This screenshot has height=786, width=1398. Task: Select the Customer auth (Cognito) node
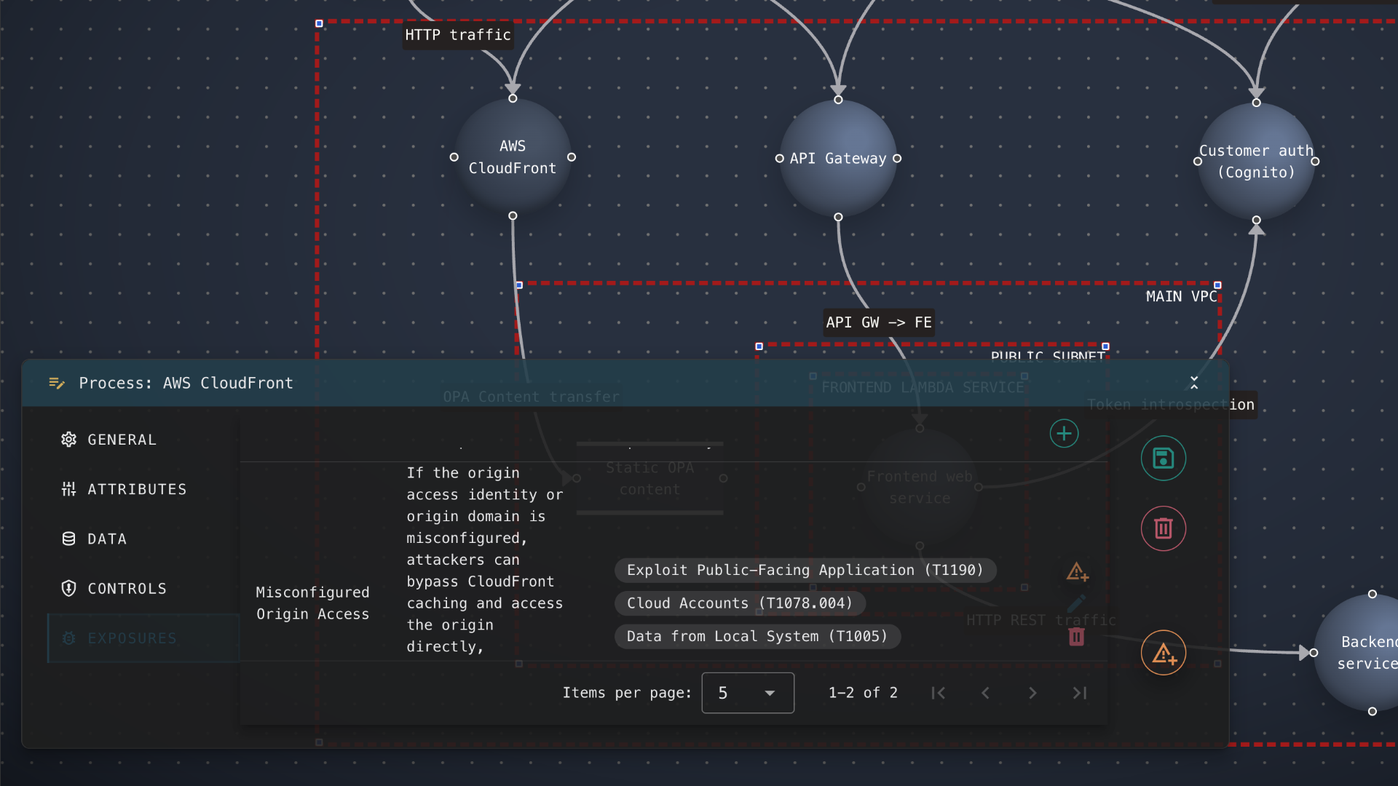[1256, 162]
